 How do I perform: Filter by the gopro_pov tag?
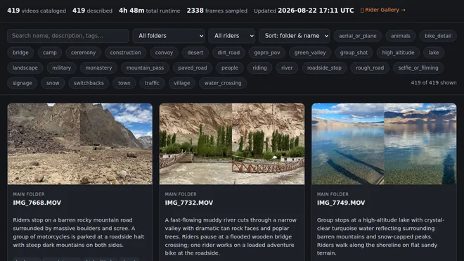pos(267,53)
